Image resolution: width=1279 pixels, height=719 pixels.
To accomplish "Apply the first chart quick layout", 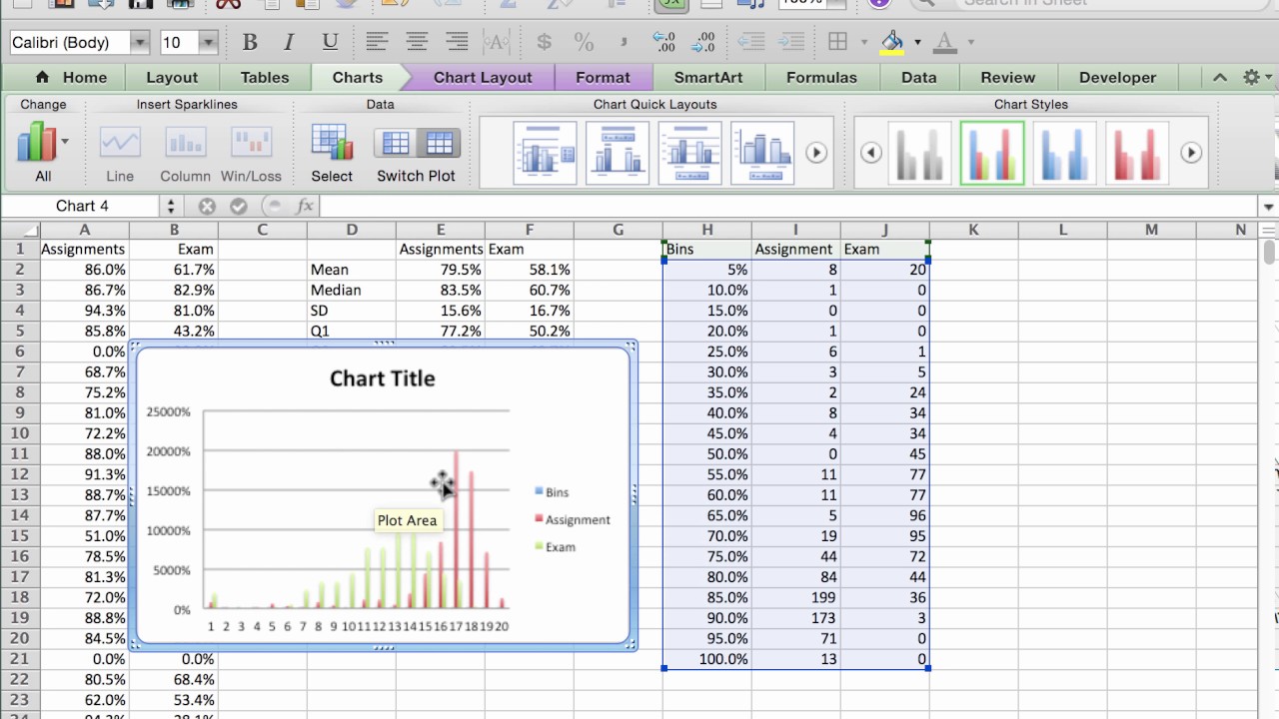I will click(545, 153).
